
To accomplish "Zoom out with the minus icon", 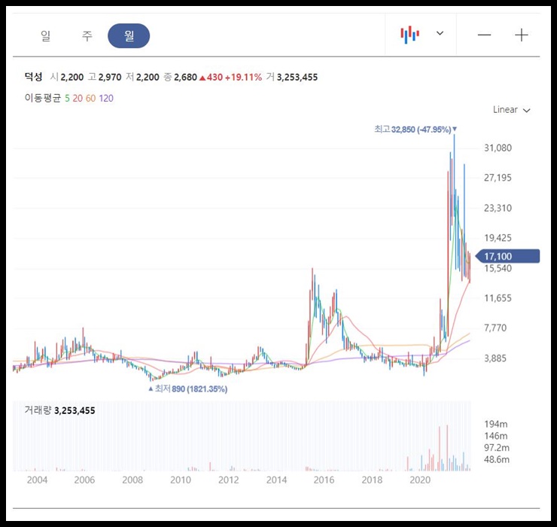I will pos(484,35).
